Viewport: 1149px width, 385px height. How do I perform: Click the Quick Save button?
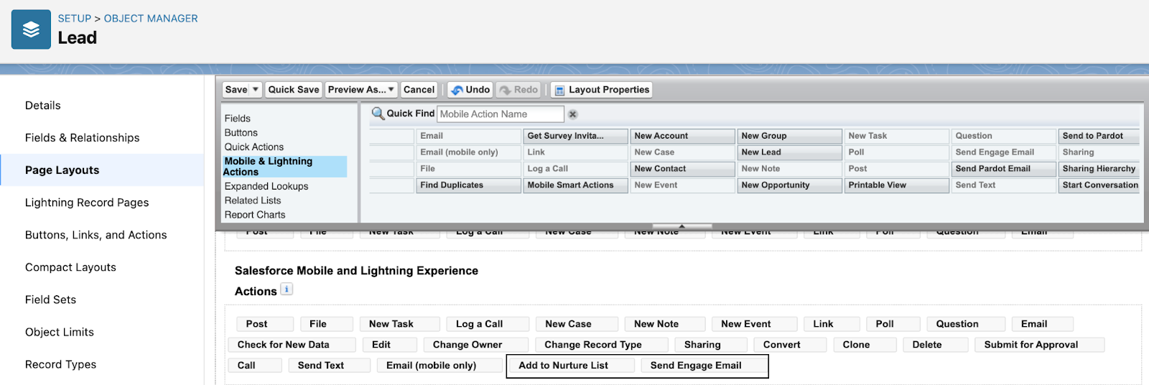294,90
